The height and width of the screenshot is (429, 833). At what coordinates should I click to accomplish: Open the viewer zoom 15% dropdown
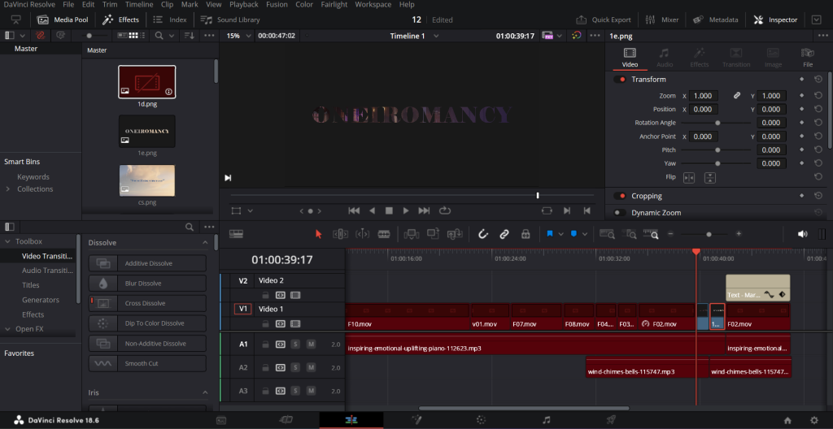(x=239, y=36)
